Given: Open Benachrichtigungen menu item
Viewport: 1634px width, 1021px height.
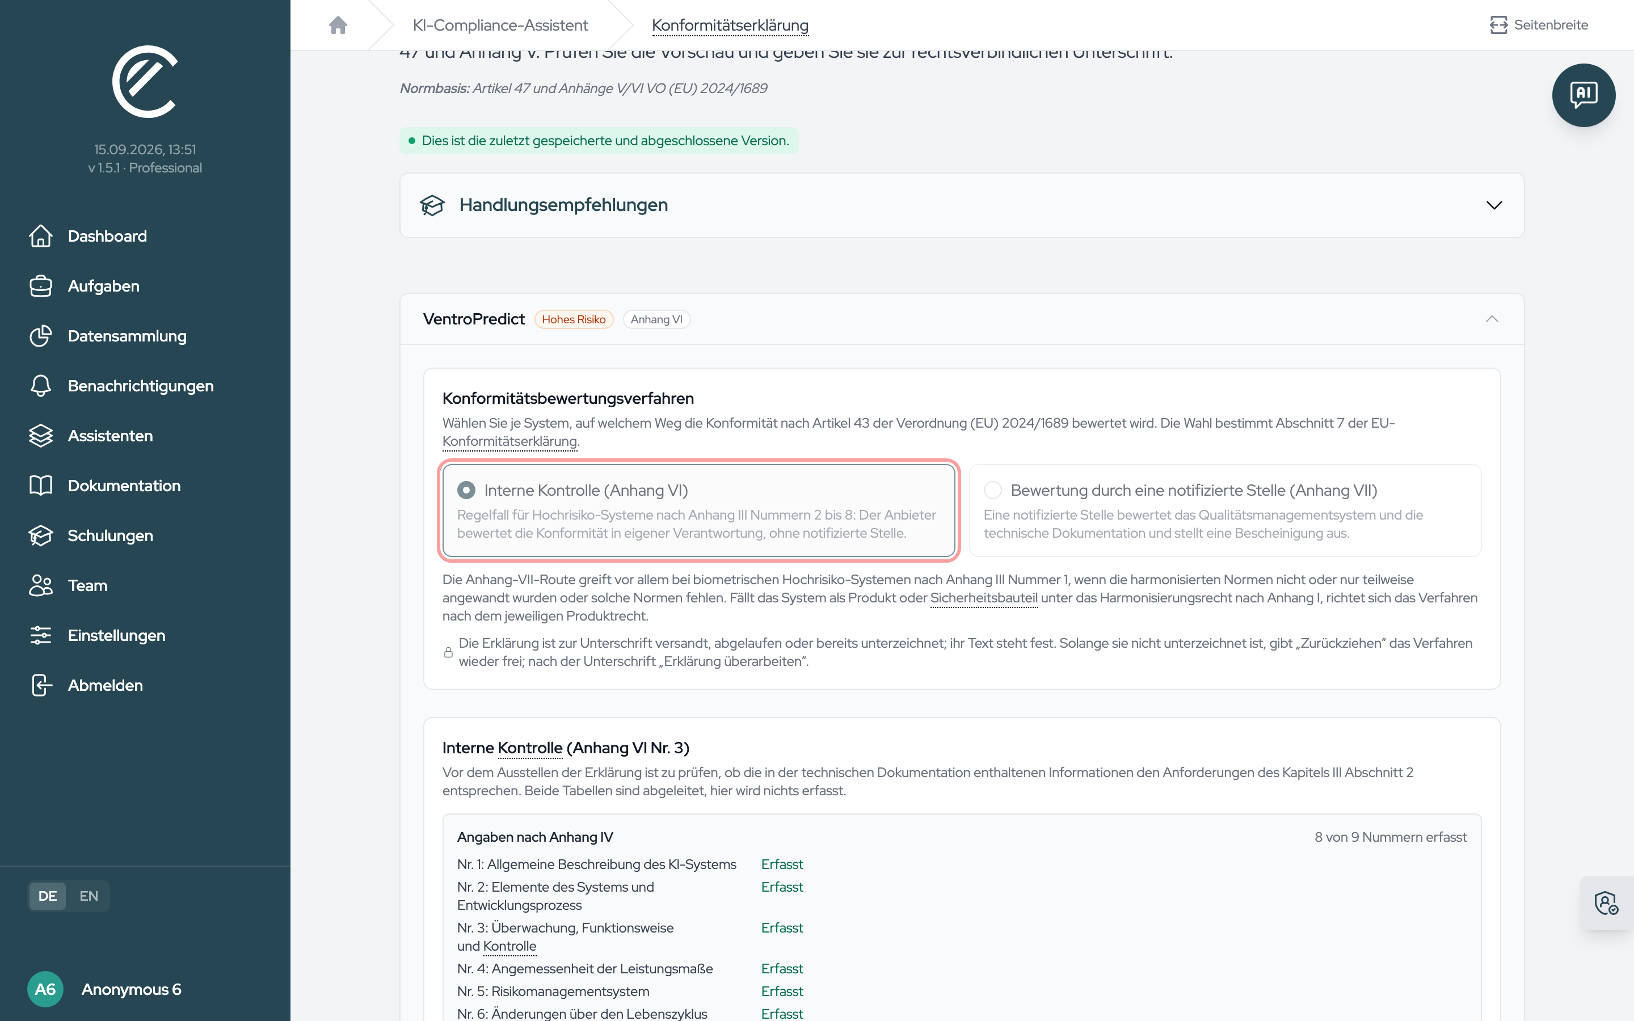Looking at the screenshot, I should tap(141, 386).
